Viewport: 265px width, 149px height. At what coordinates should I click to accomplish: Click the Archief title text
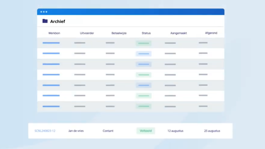pyautogui.click(x=58, y=22)
